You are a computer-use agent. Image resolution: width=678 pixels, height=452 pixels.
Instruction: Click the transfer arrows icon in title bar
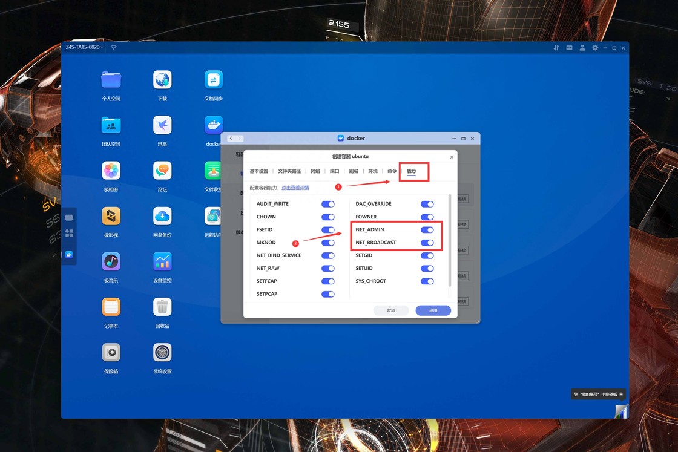[556, 48]
